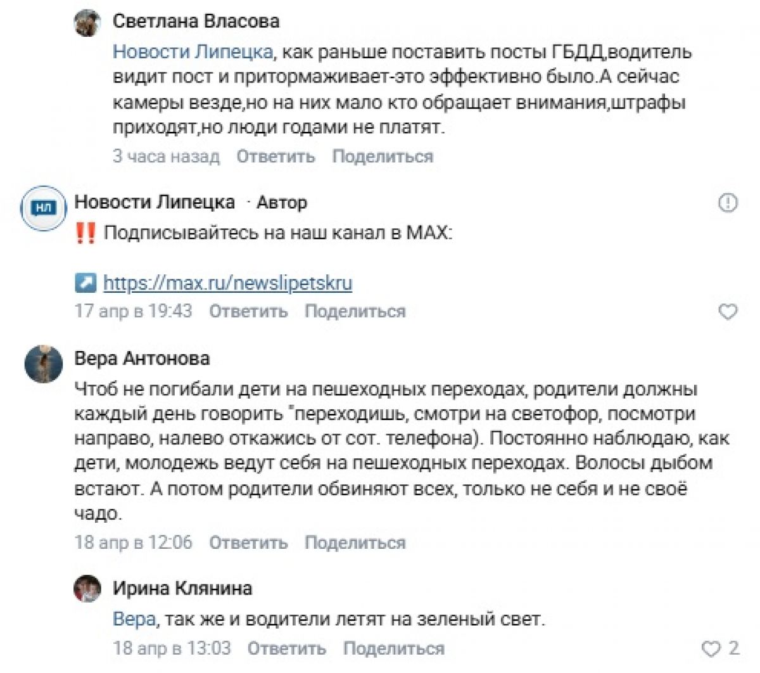Reply to the Новости Липецка comment
Screen dimensions: 760x673
pos(248,312)
